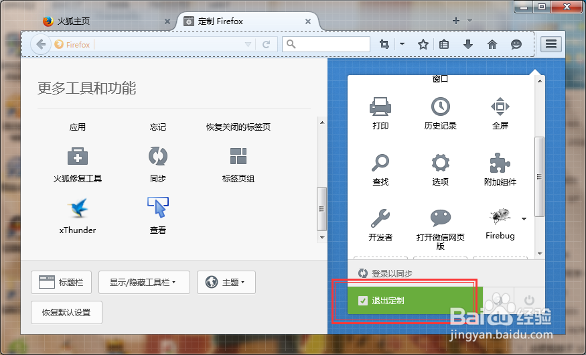Click the 退出定制 exit customize button
Image resolution: width=586 pixels, height=355 pixels.
pos(415,301)
